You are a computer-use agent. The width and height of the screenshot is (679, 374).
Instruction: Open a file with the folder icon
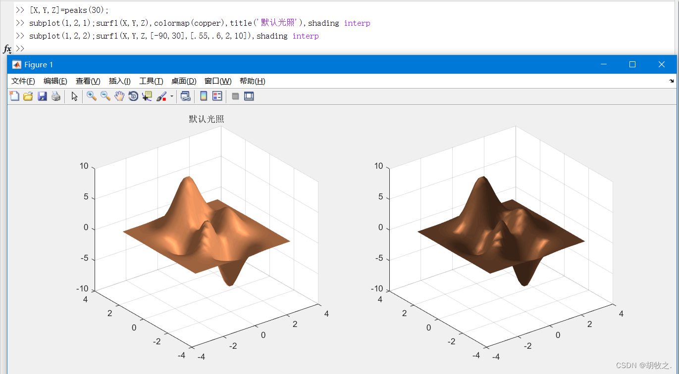coord(28,96)
